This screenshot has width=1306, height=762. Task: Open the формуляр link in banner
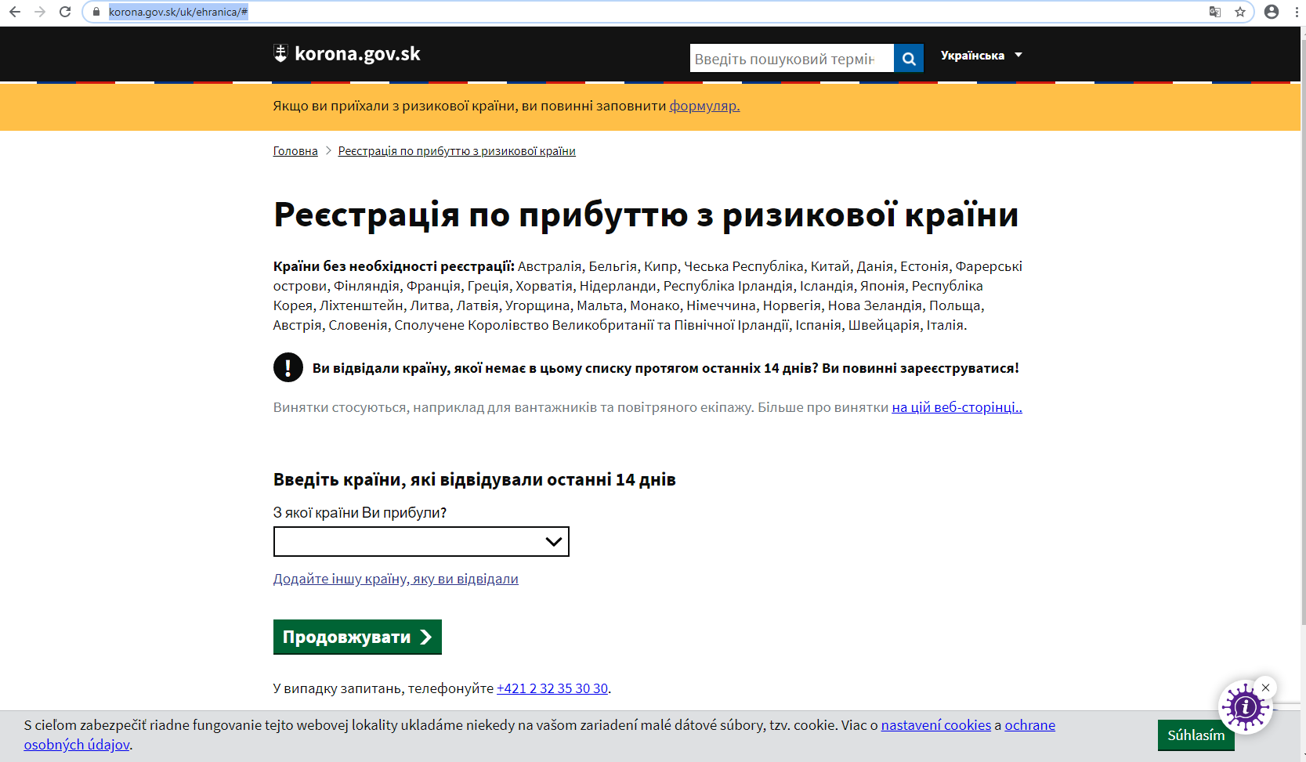tap(704, 106)
